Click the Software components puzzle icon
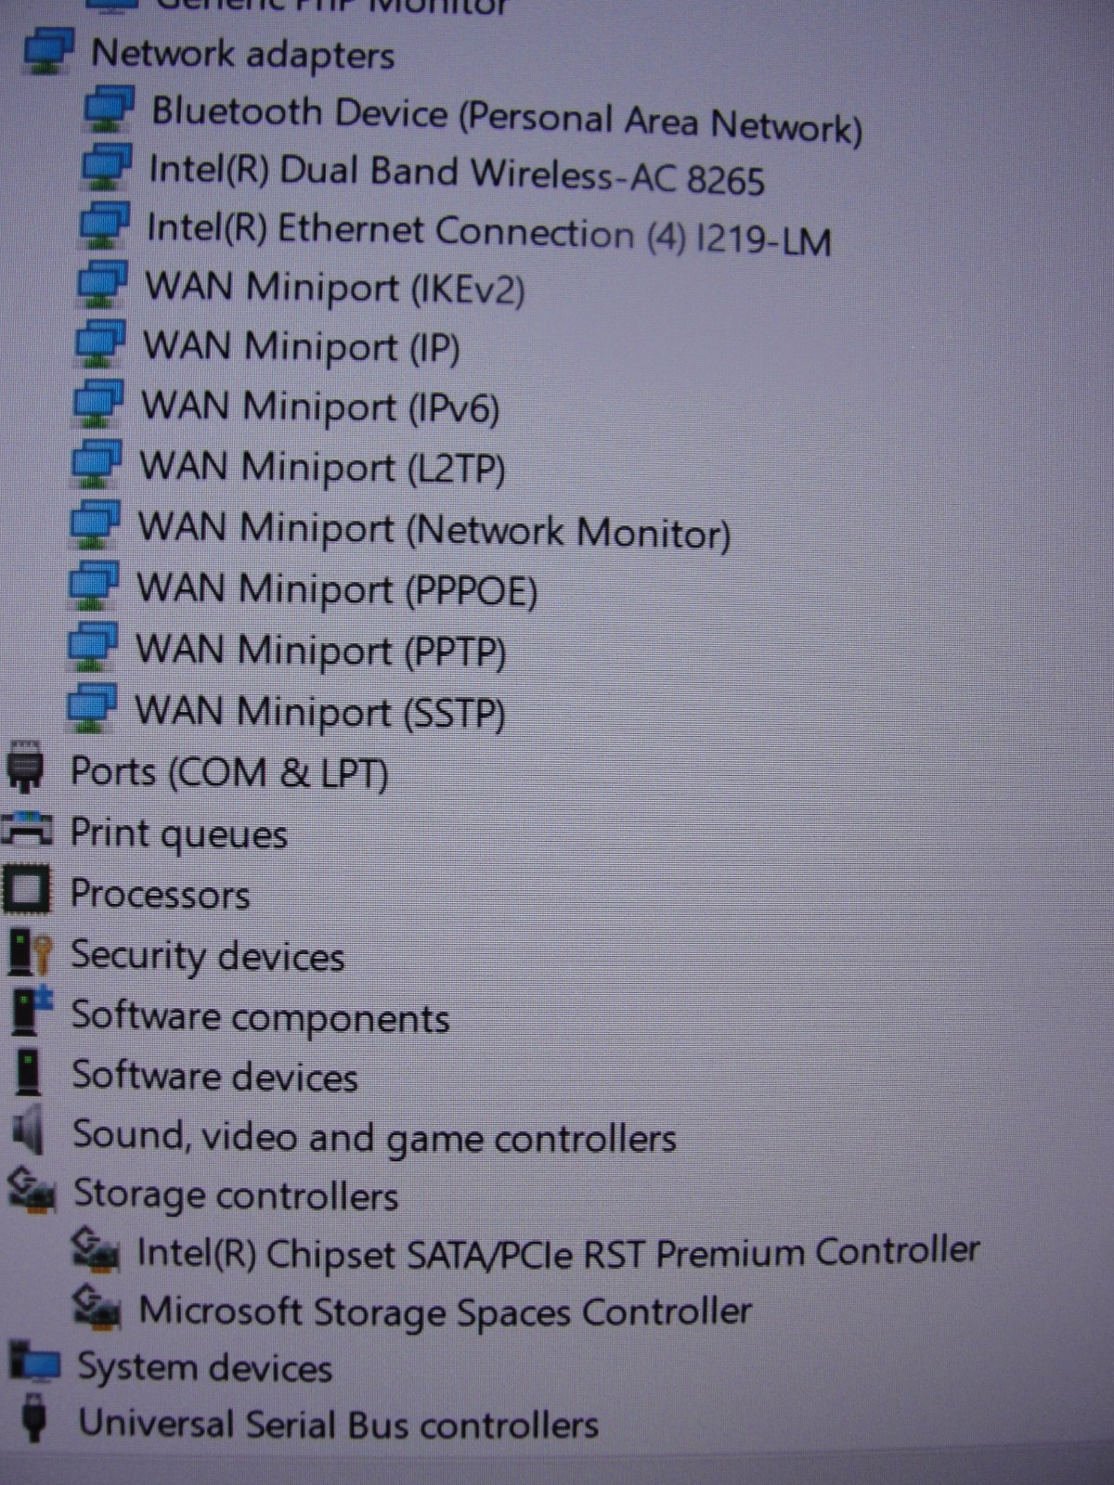This screenshot has width=1114, height=1485. tap(32, 1012)
